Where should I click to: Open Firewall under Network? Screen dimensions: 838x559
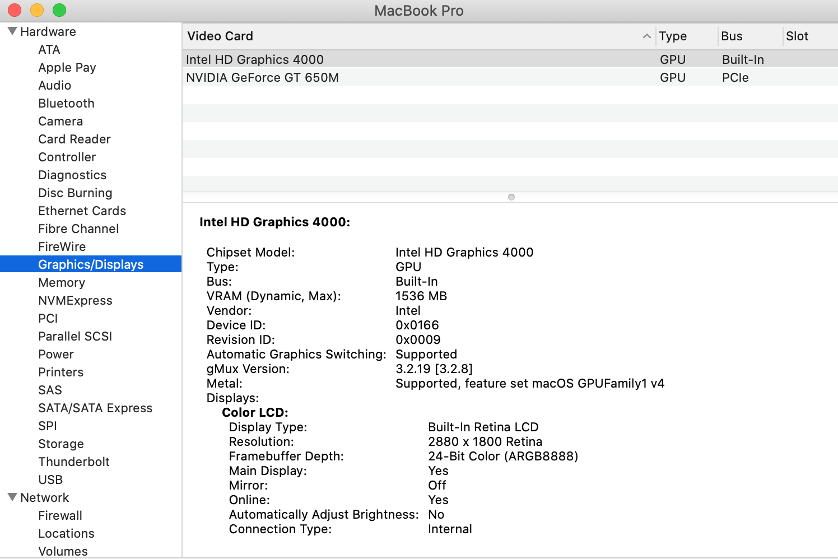(x=60, y=515)
